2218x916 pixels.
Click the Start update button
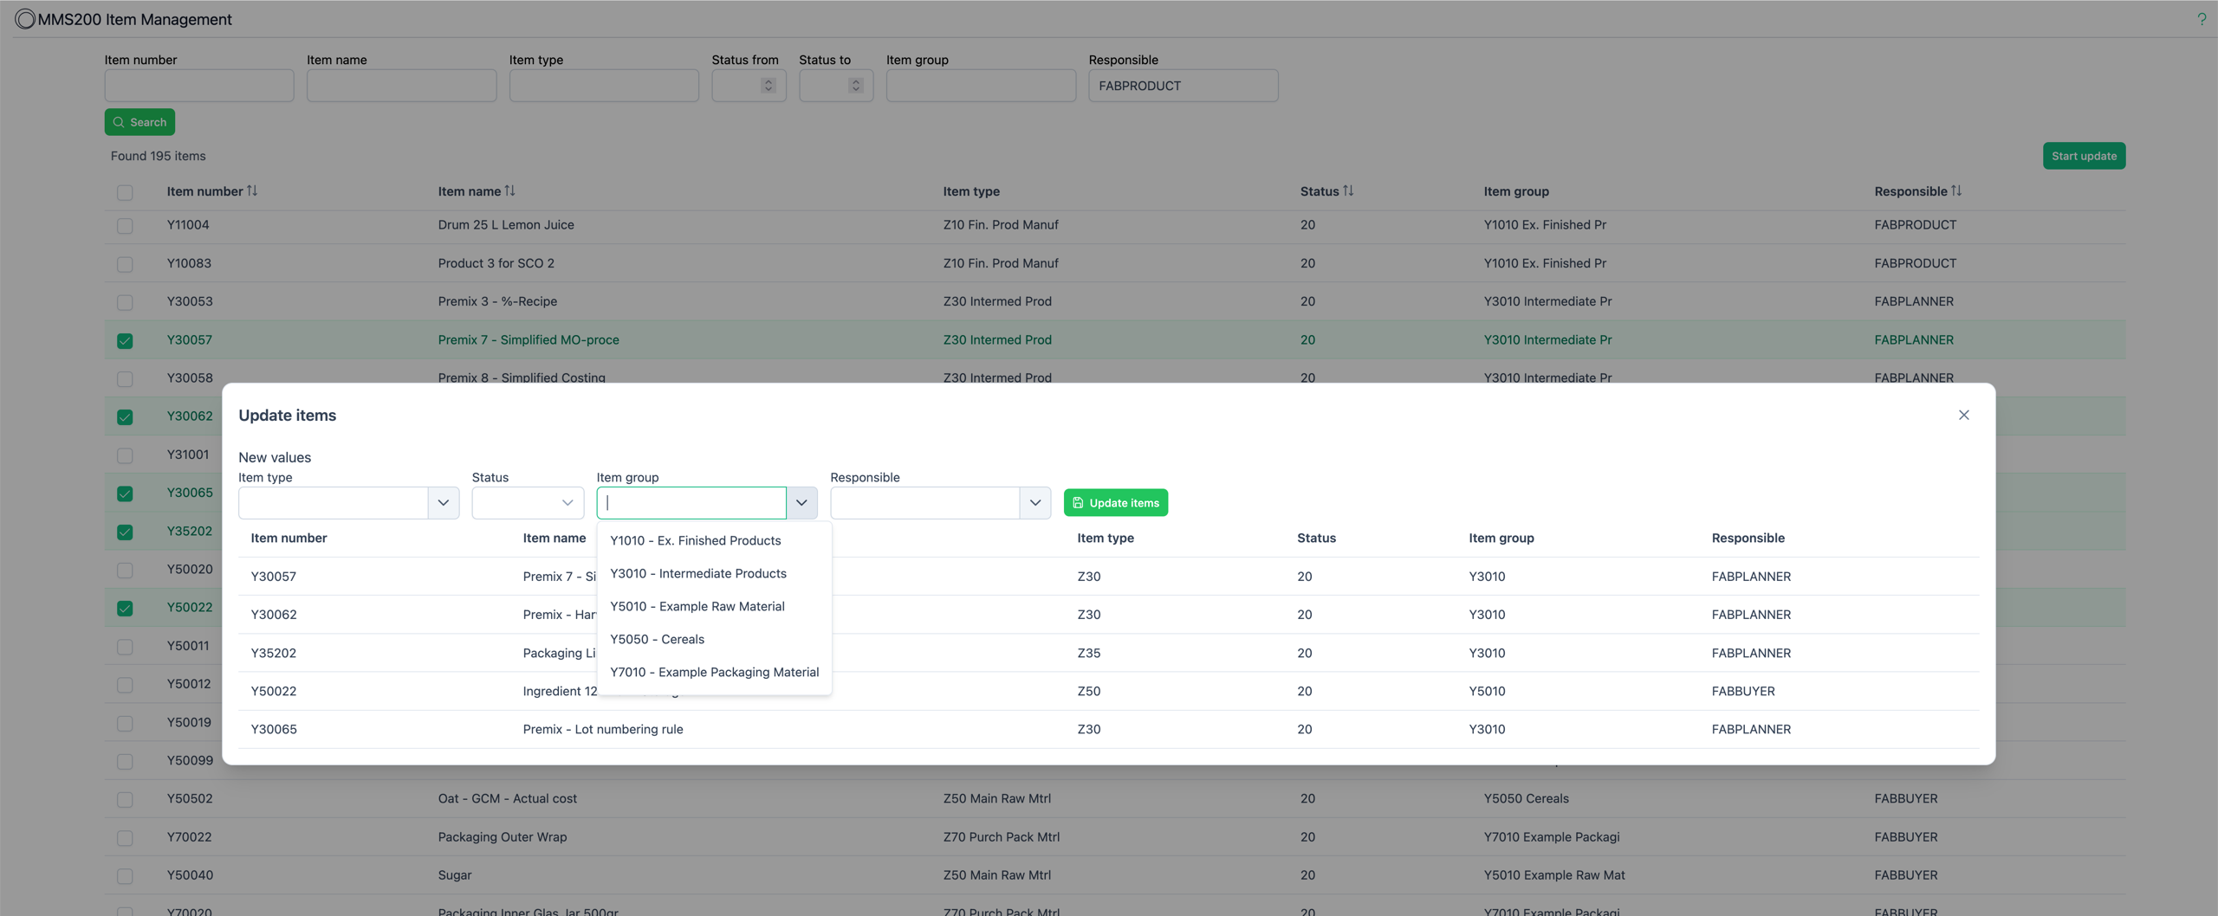point(2084,155)
